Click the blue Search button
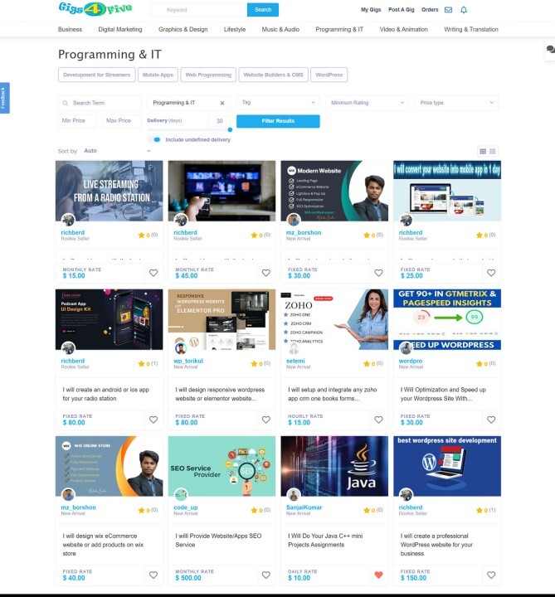 click(263, 10)
